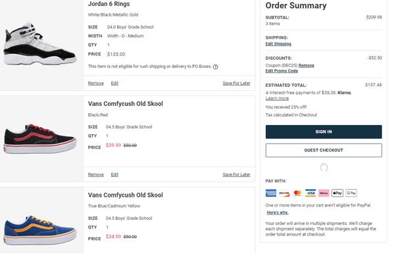Open the blue and yellow Vans thumbnail
This screenshot has height=258, width=394.
[x=39, y=230]
